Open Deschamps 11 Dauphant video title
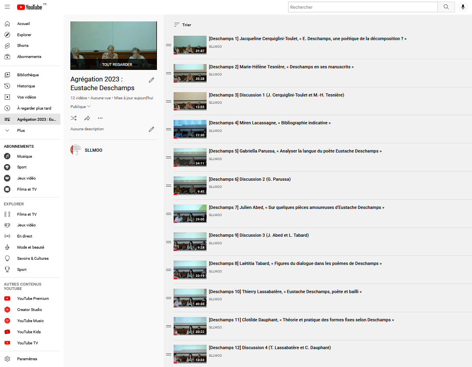 pyautogui.click(x=301, y=320)
